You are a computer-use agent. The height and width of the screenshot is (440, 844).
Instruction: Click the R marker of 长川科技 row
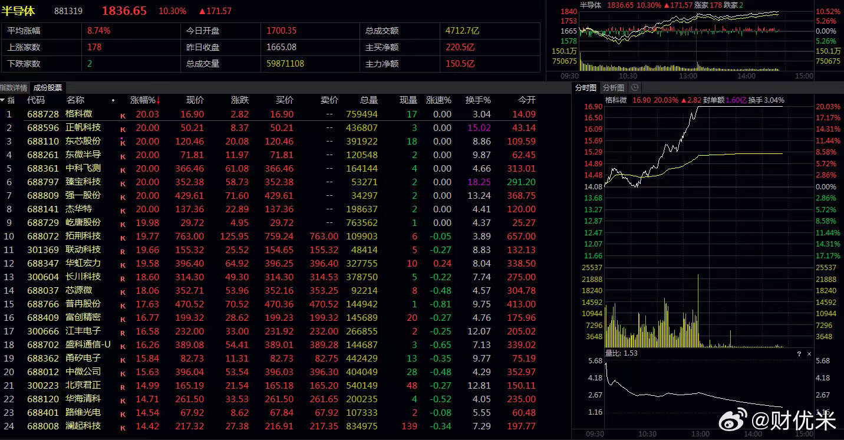123,278
